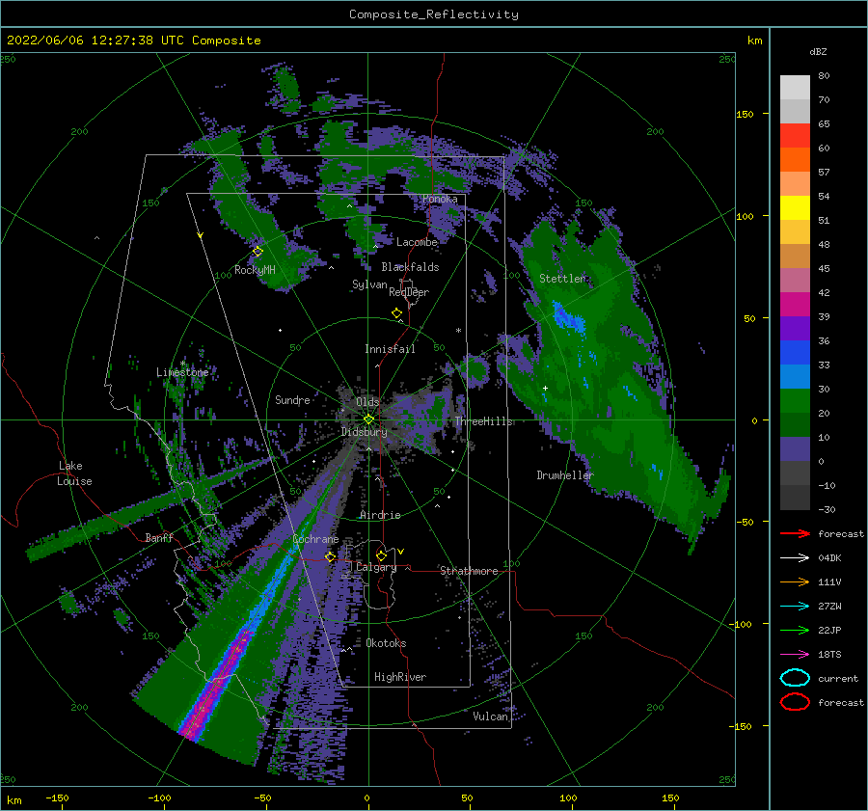This screenshot has height=811, width=868.
Task: Click the Banff label
Action: (159, 537)
